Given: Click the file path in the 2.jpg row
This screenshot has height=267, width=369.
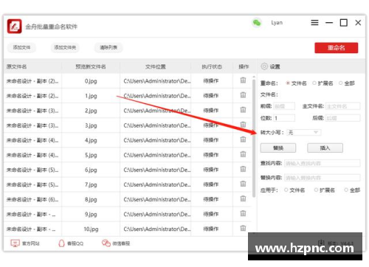Looking at the screenshot, I should pos(157,111).
